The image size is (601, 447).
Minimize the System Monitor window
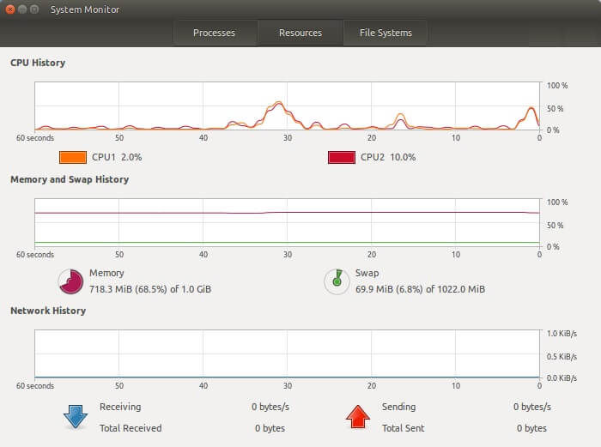click(x=22, y=9)
